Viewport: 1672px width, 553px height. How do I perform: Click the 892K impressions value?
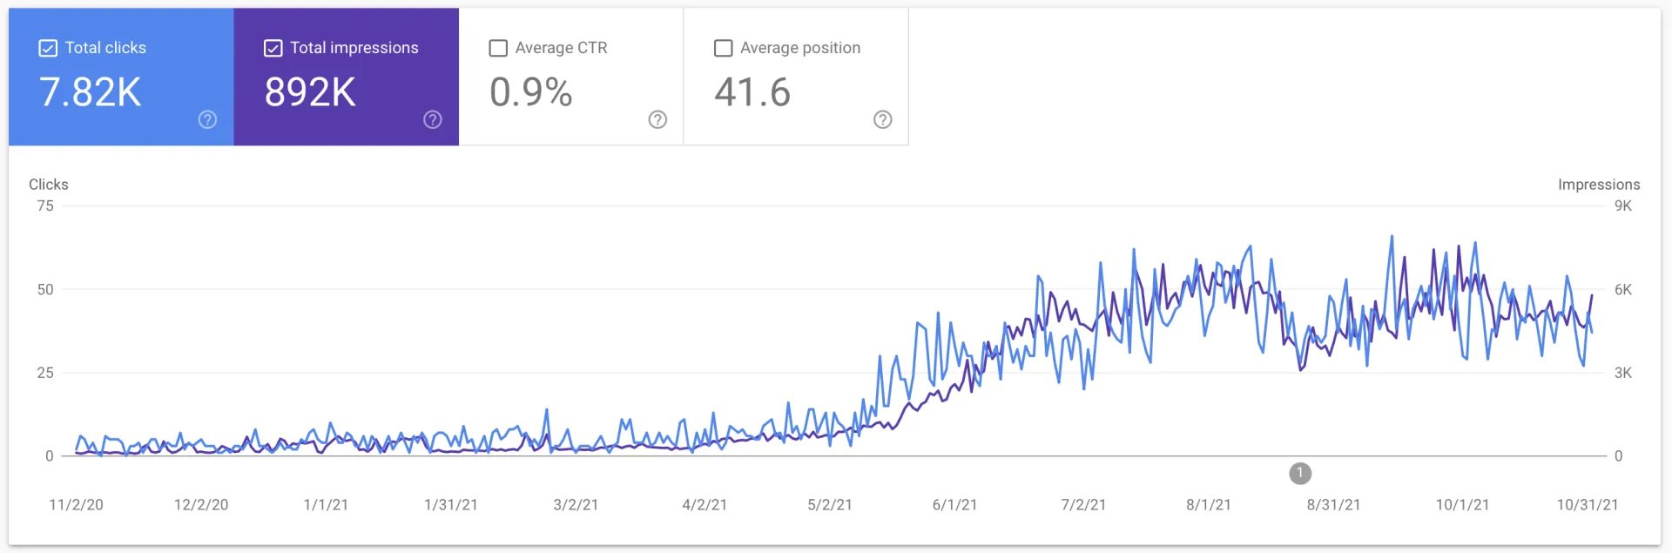310,92
